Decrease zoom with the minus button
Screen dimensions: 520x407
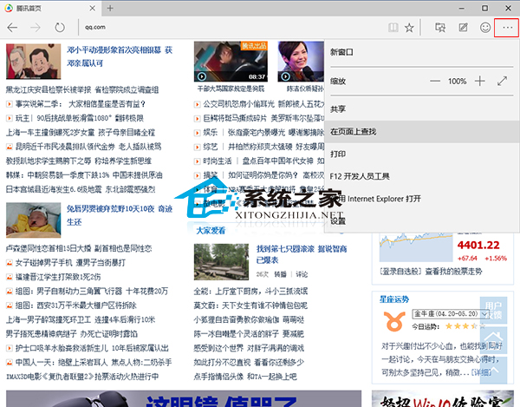tap(435, 81)
